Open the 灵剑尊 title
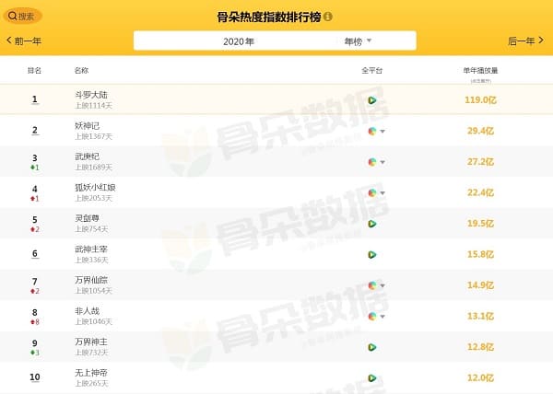The height and width of the screenshot is (394, 553). [x=88, y=218]
